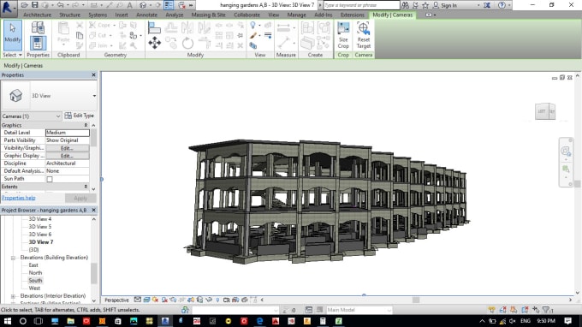Open the Massing & Site tab
The height and width of the screenshot is (327, 582).
[x=208, y=15]
